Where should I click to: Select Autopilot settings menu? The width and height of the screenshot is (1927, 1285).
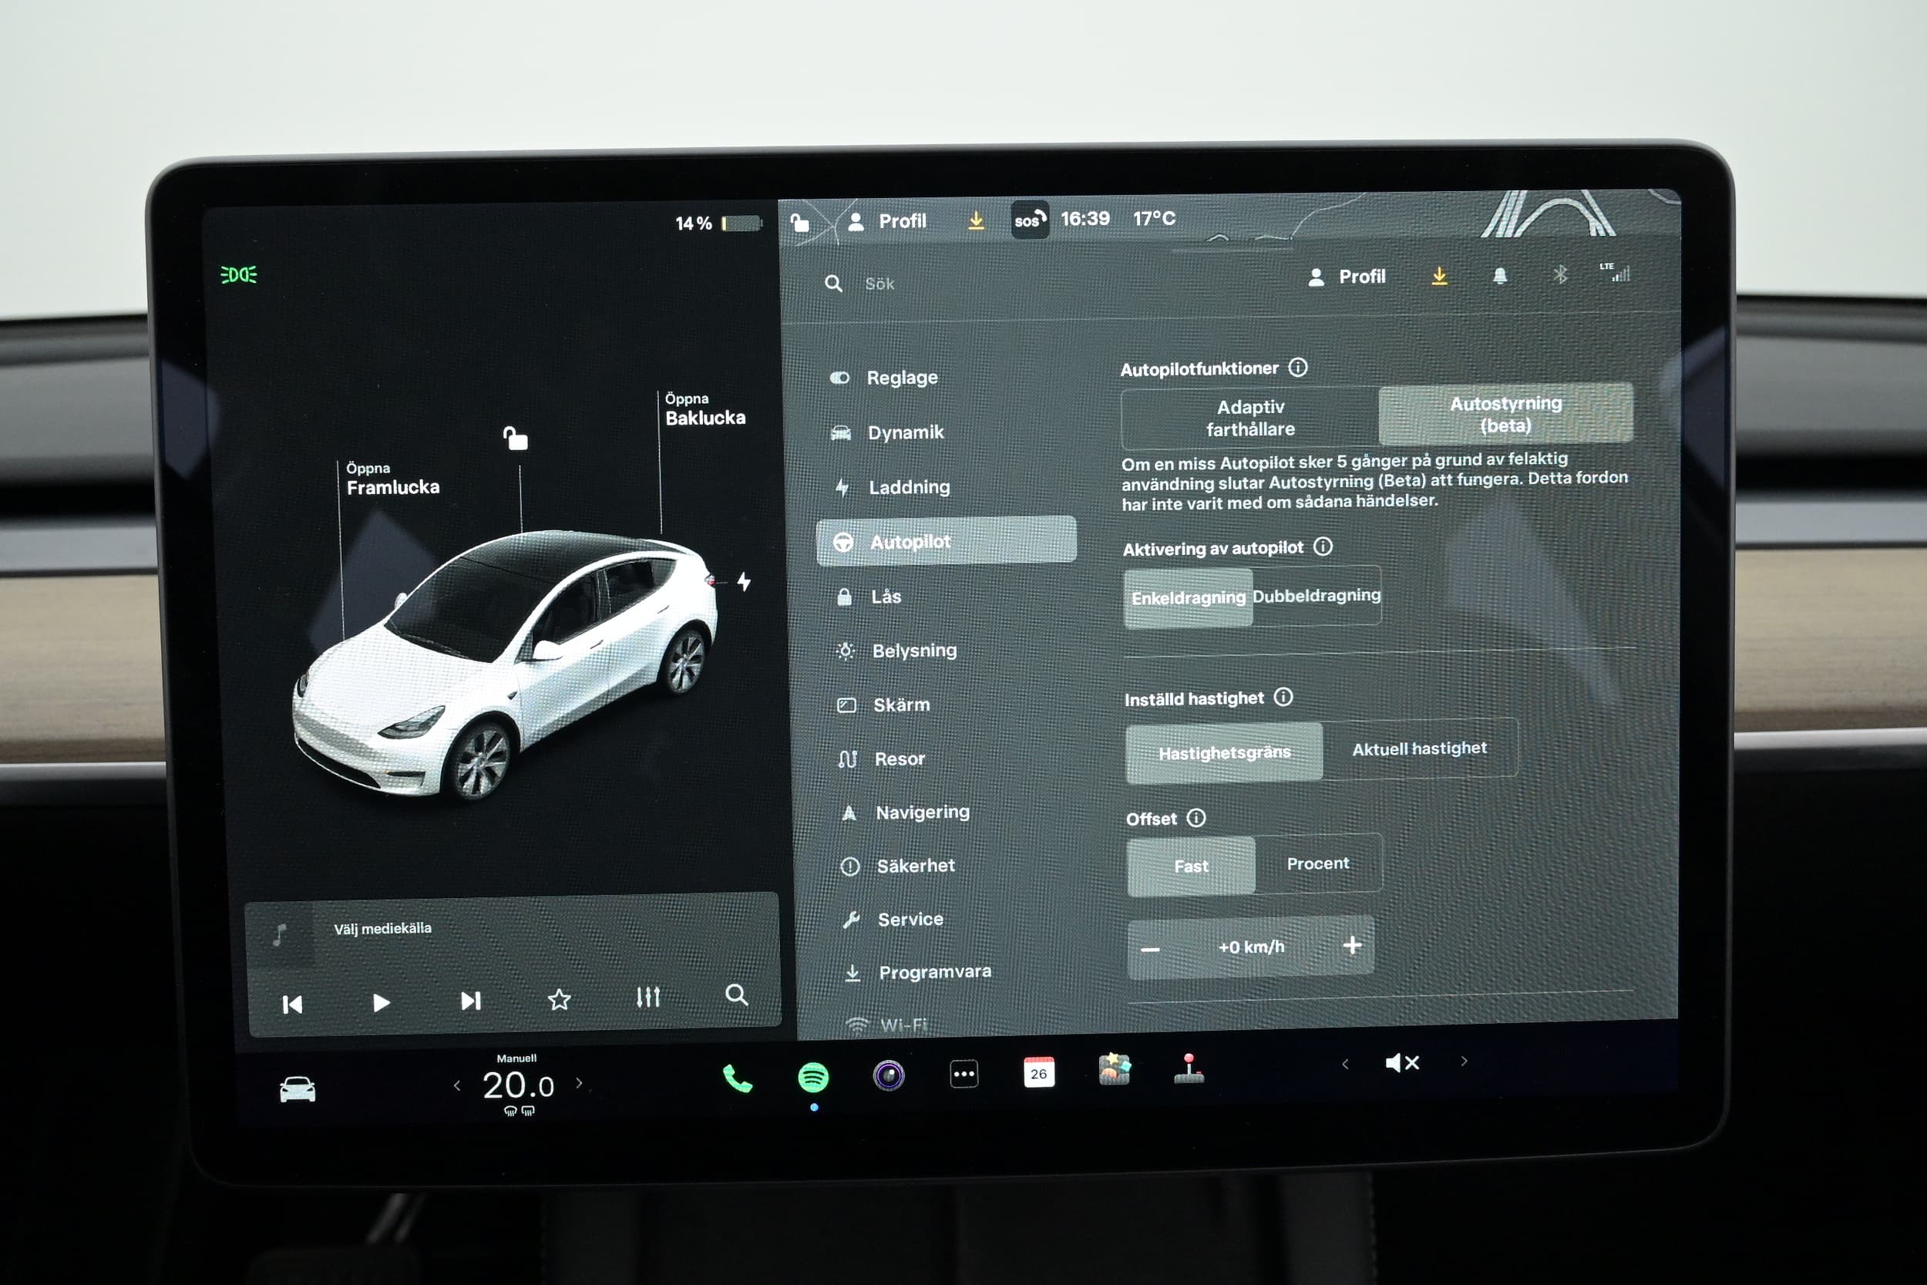[x=947, y=541]
